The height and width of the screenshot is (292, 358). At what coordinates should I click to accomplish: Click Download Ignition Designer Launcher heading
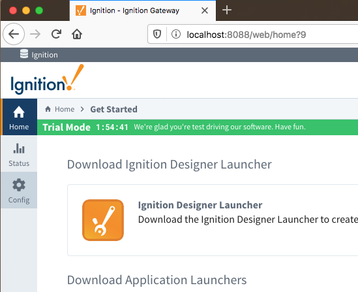(170, 165)
